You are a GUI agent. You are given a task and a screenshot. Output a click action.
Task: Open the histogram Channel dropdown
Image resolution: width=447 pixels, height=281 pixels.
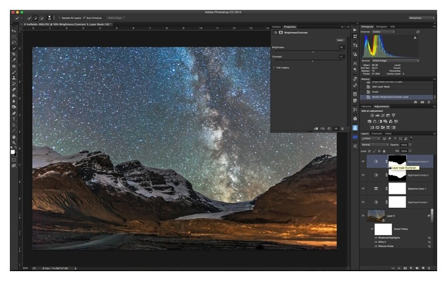pos(383,32)
